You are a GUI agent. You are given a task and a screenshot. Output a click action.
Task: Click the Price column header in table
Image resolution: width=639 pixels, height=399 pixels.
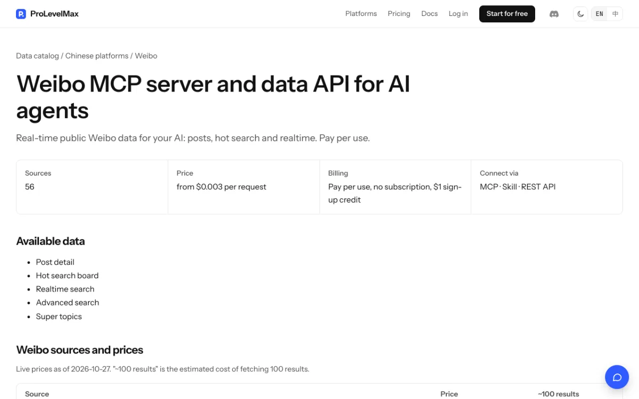pos(449,394)
